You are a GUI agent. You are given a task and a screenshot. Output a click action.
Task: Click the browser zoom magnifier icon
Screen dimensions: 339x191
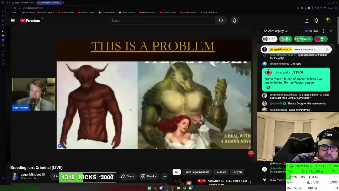point(298,8)
